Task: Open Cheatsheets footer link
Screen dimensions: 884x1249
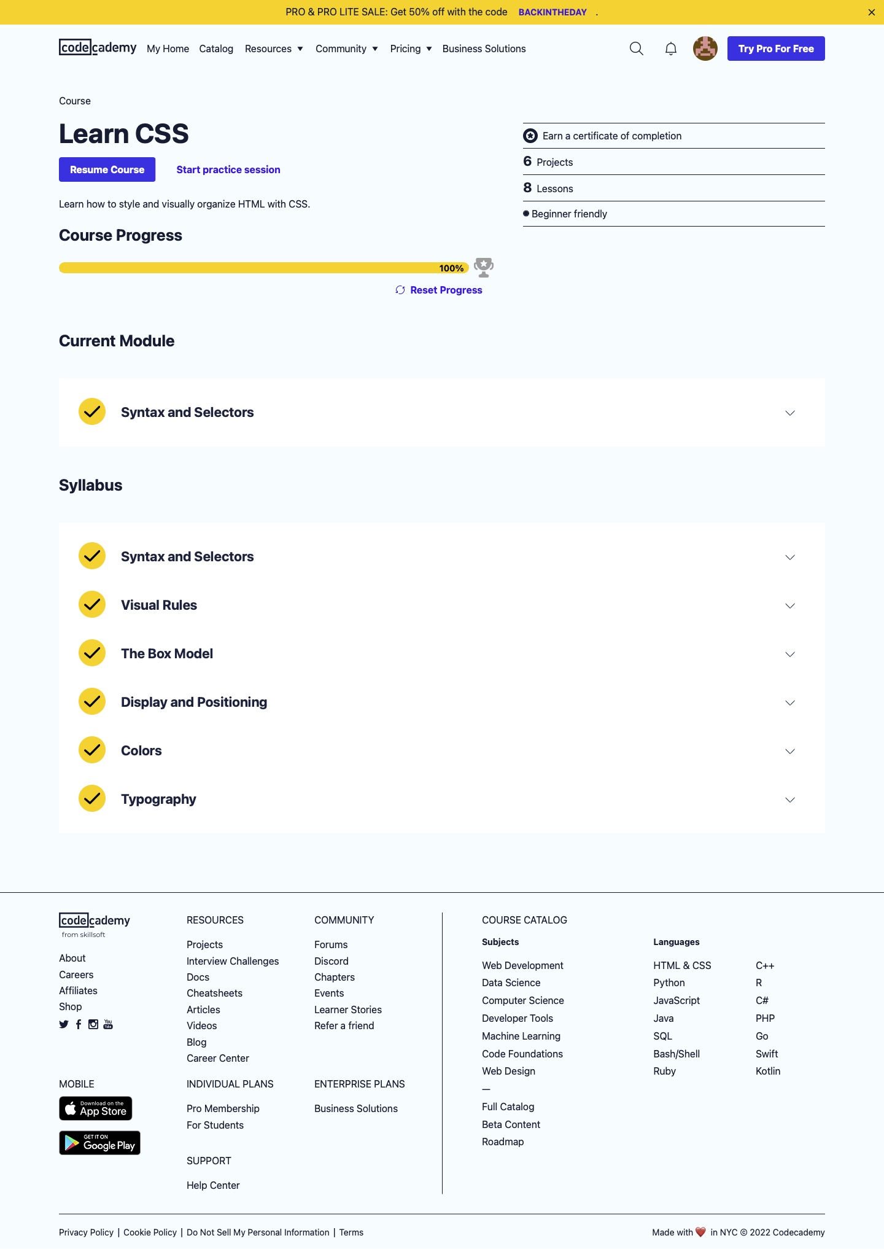Action: 214,993
